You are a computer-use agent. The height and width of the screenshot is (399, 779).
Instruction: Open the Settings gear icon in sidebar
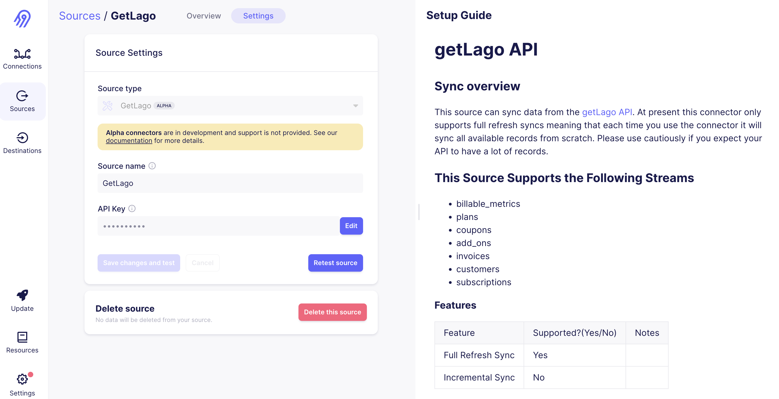(x=22, y=379)
